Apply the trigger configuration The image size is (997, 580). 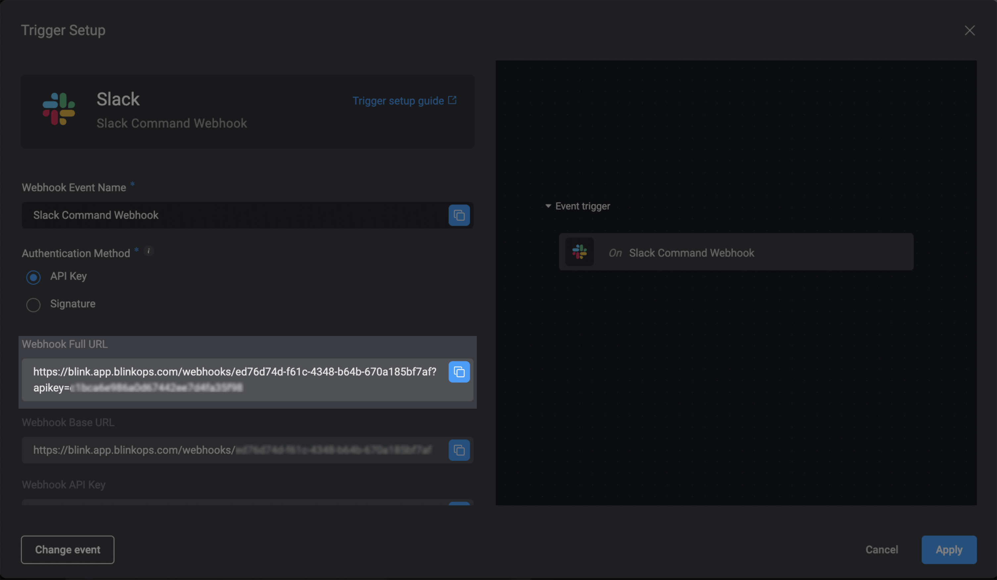[949, 550]
